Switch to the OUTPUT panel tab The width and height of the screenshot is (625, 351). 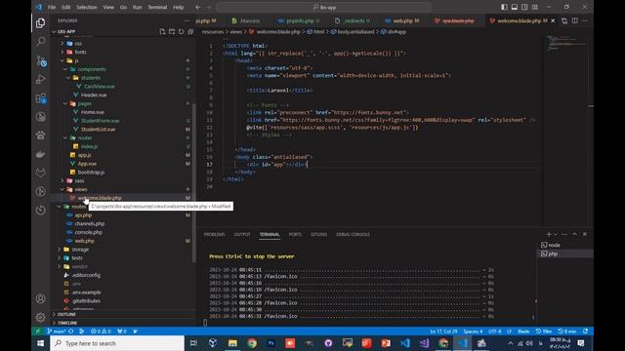point(242,234)
